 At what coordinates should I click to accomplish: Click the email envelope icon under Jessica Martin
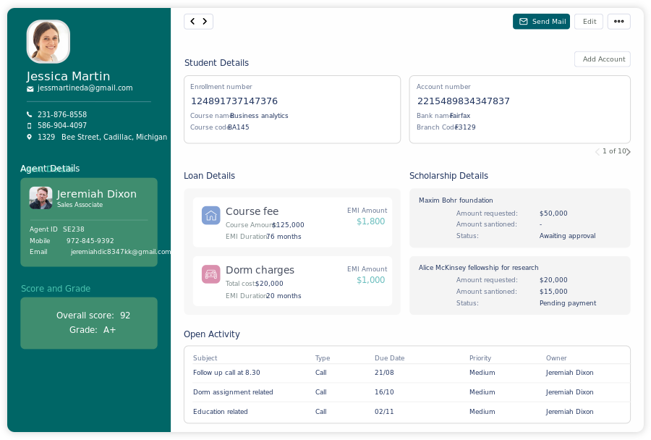pyautogui.click(x=30, y=89)
